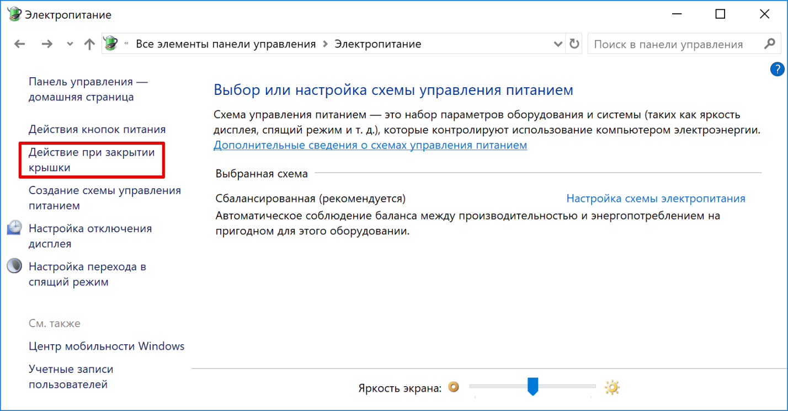Open the blue help question mark
This screenshot has width=788, height=411.
pyautogui.click(x=776, y=69)
